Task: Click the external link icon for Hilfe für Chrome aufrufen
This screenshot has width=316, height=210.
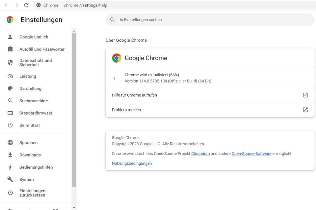Action: coord(305,95)
